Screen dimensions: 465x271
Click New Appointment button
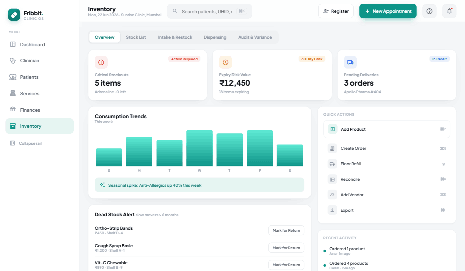pyautogui.click(x=388, y=11)
